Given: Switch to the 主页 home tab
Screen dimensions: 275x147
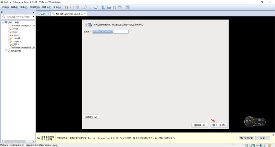Looking at the screenshot, I should (x=42, y=14).
